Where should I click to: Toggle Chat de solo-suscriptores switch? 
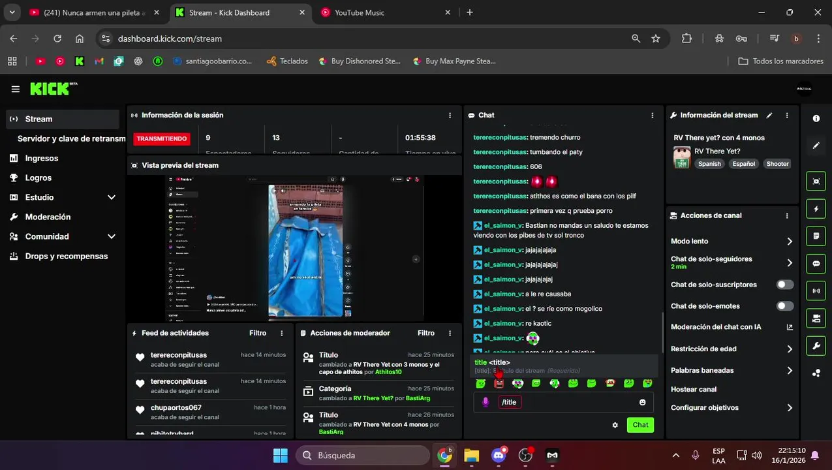click(x=785, y=285)
